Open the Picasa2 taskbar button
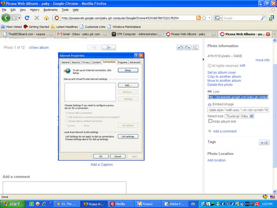 pyautogui.click(x=148, y=204)
